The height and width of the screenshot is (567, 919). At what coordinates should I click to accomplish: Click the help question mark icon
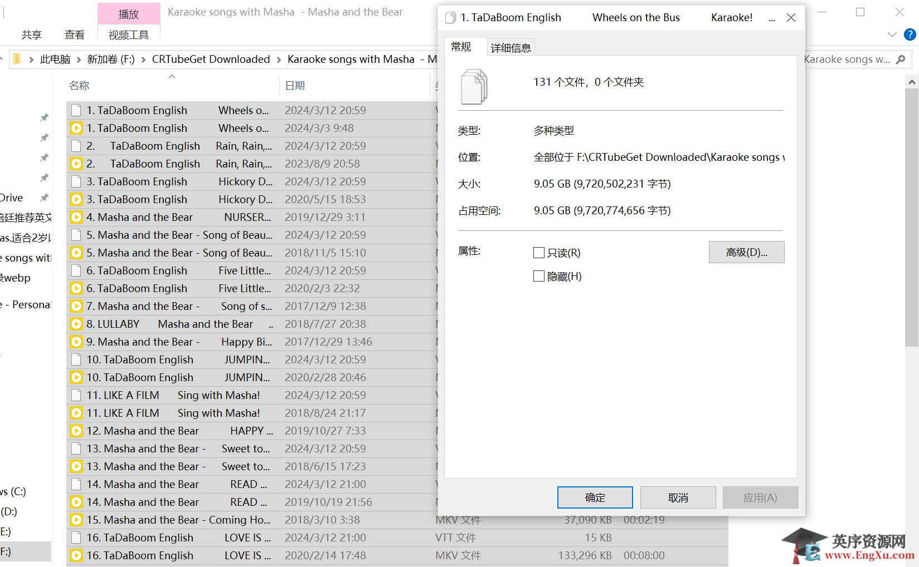coord(910,34)
